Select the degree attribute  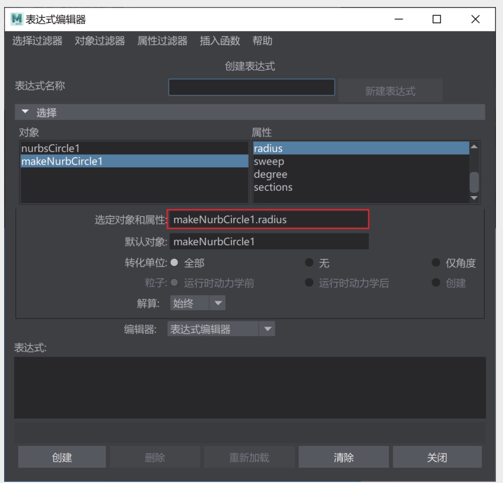click(x=361, y=174)
